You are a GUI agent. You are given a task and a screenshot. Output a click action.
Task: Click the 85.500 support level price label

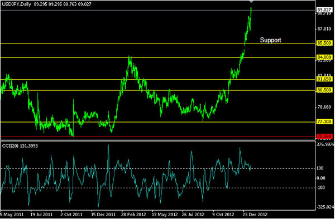point(324,43)
